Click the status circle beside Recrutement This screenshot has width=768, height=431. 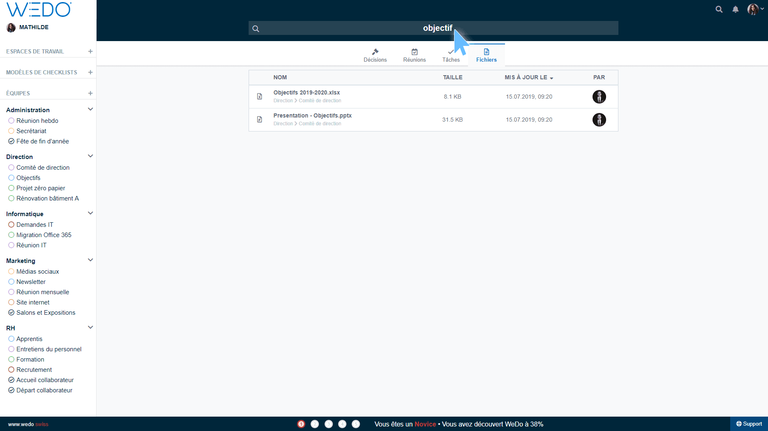(x=12, y=370)
